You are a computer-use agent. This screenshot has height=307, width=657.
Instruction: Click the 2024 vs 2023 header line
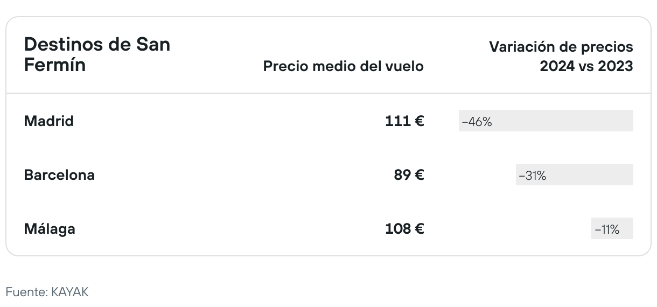point(586,66)
